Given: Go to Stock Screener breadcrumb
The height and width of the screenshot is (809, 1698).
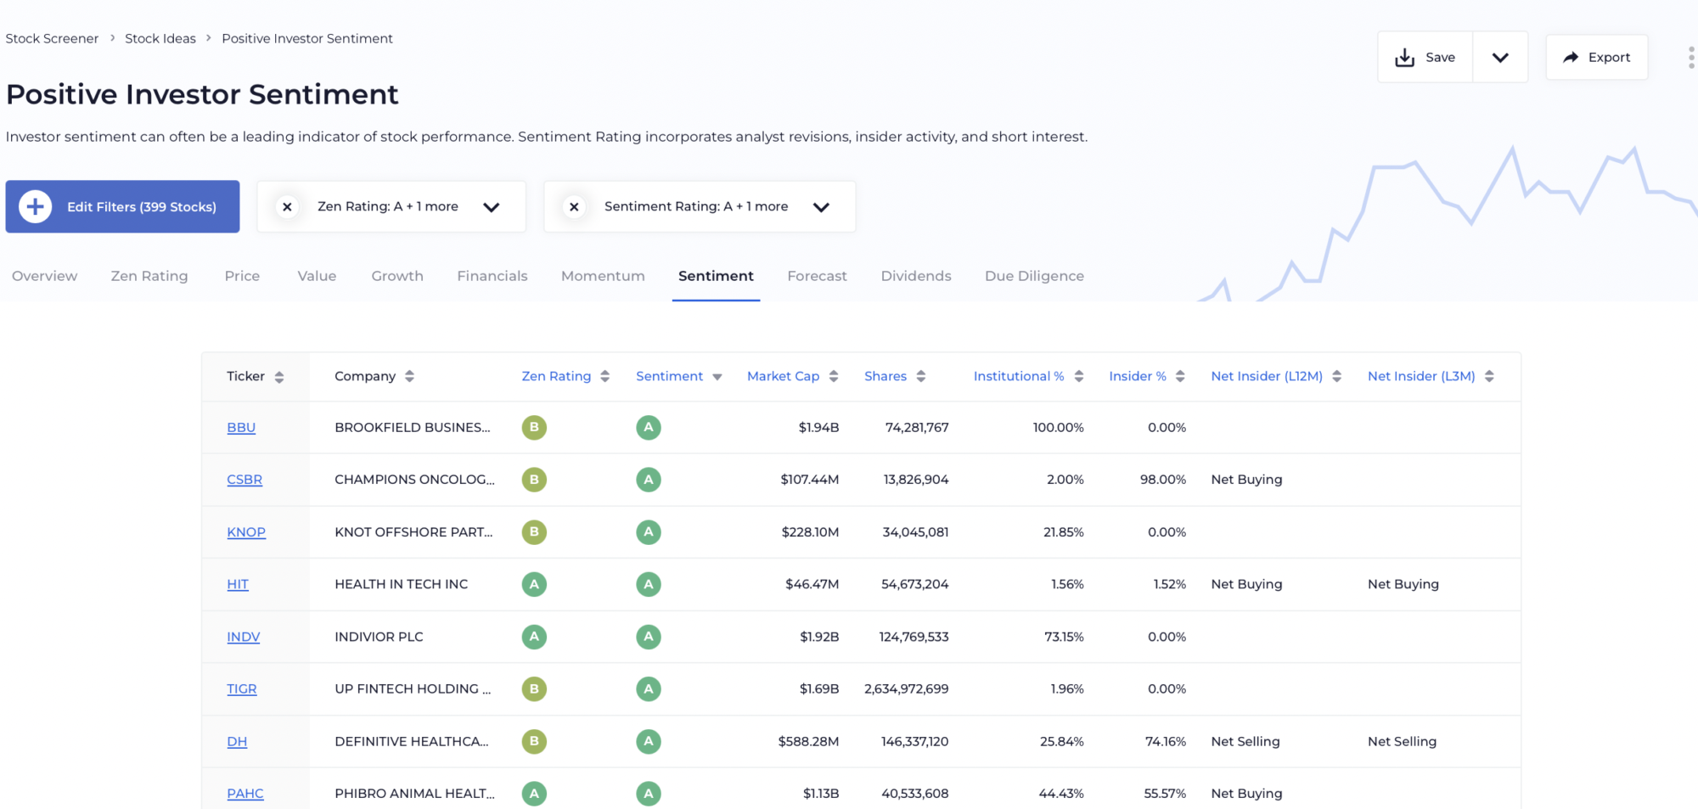Looking at the screenshot, I should (52, 38).
